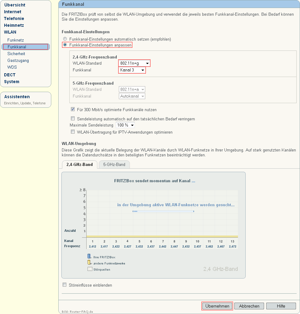Screen dimensions: 300x314
Task: Switch to the 2,4-GHz-Band tab
Action: coord(80,165)
